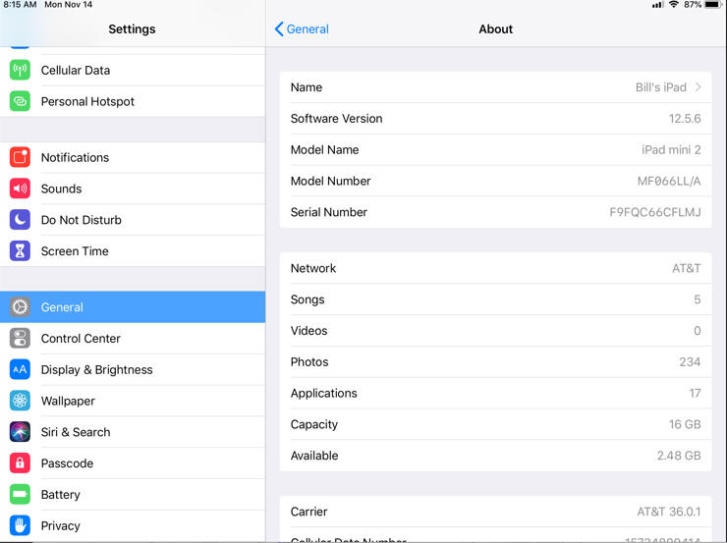Tap the Wallpaper flower icon
727x543 pixels.
point(20,401)
